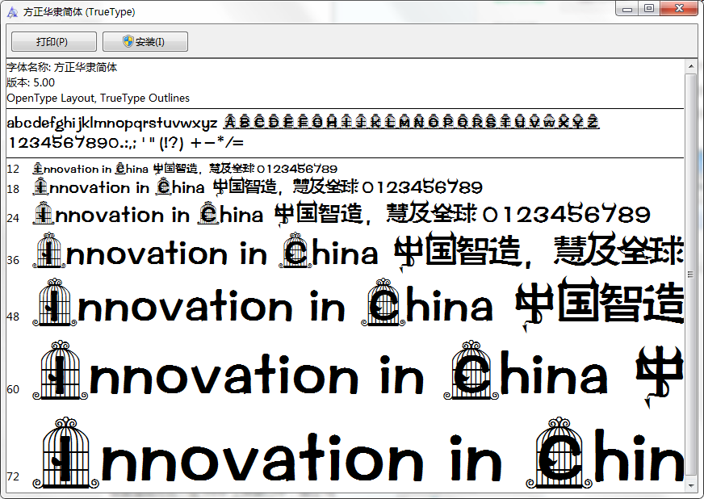Click the size 18 sample line
Image resolution: width=704 pixels, height=499 pixels.
[258, 187]
